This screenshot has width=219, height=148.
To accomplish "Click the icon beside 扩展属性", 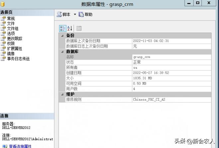I will pyautogui.click(x=3, y=48).
